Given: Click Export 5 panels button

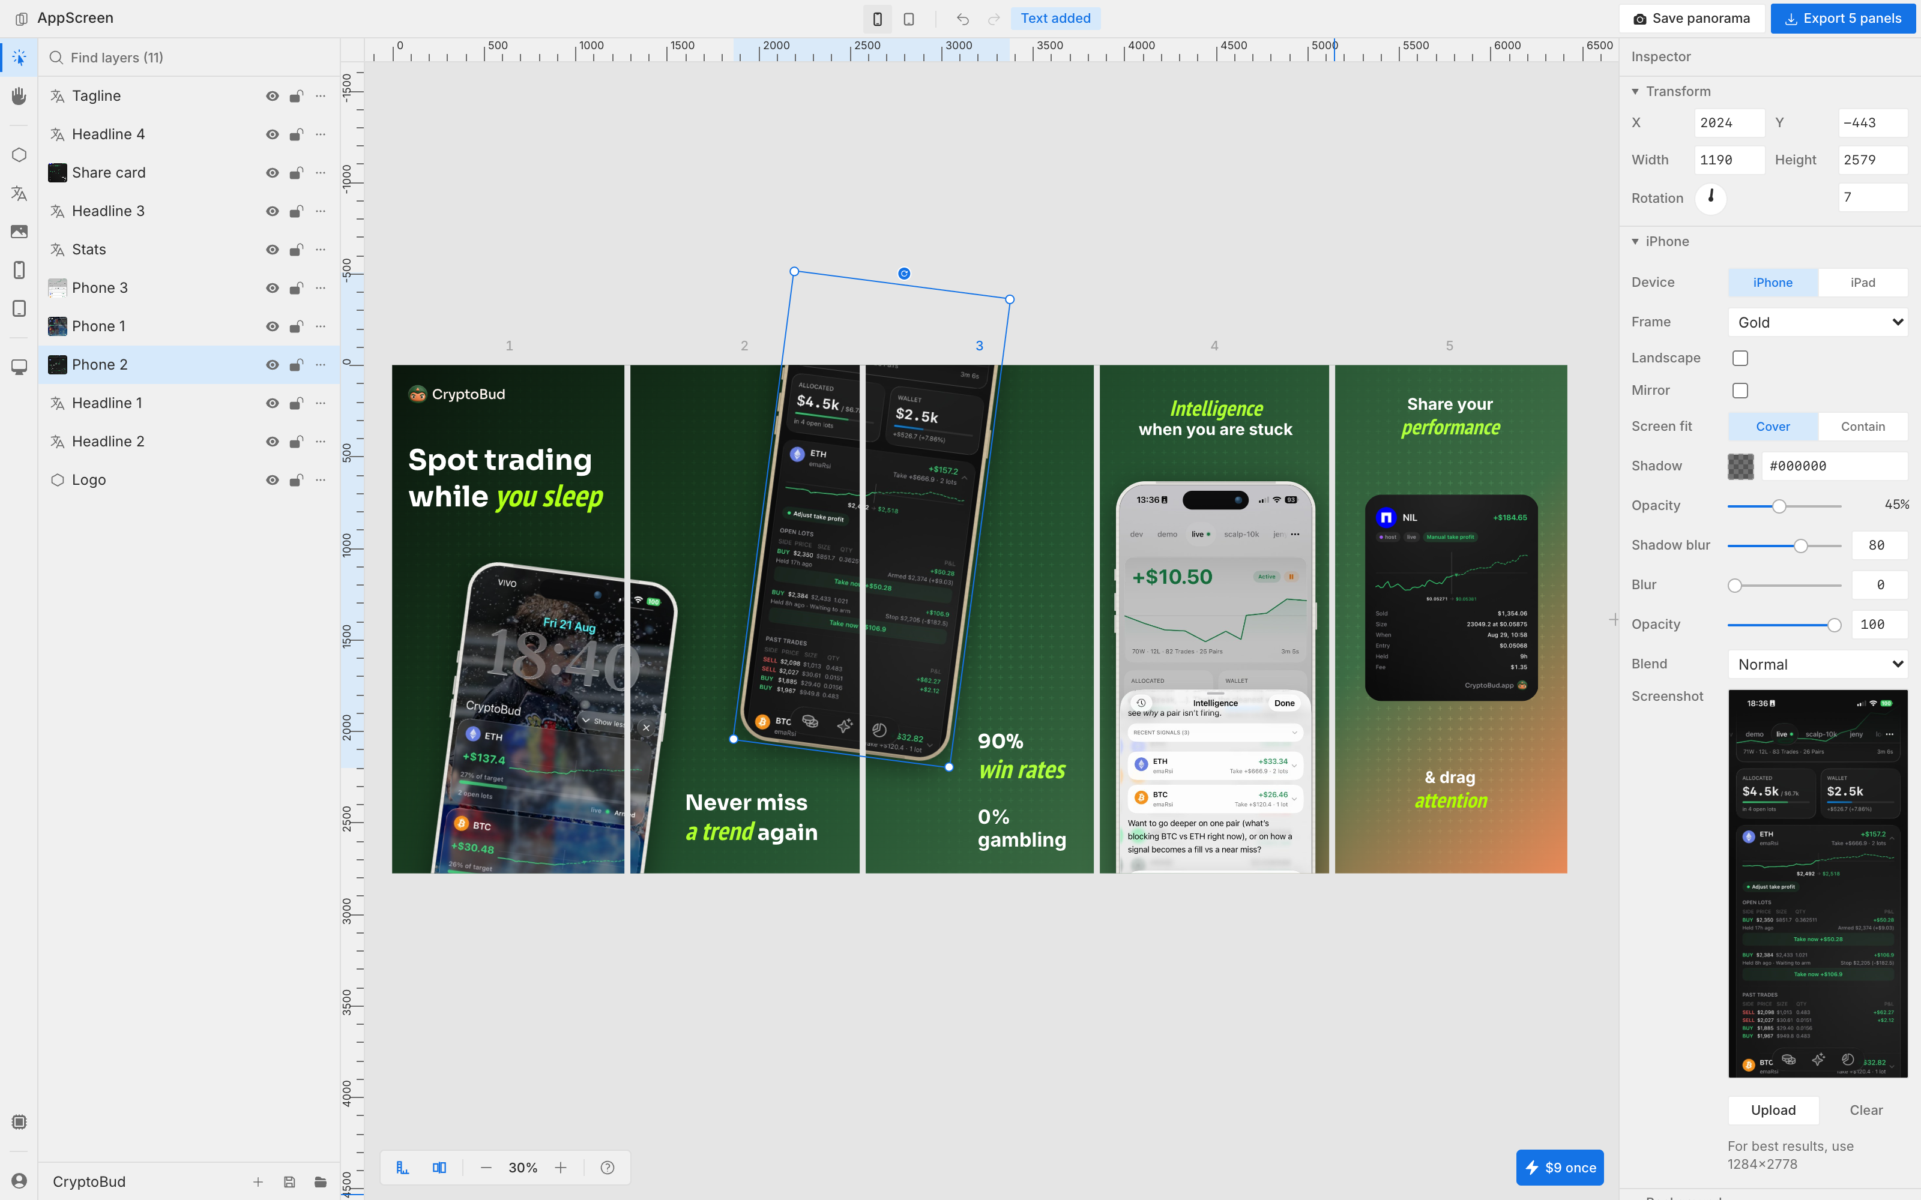Looking at the screenshot, I should pyautogui.click(x=1843, y=18).
